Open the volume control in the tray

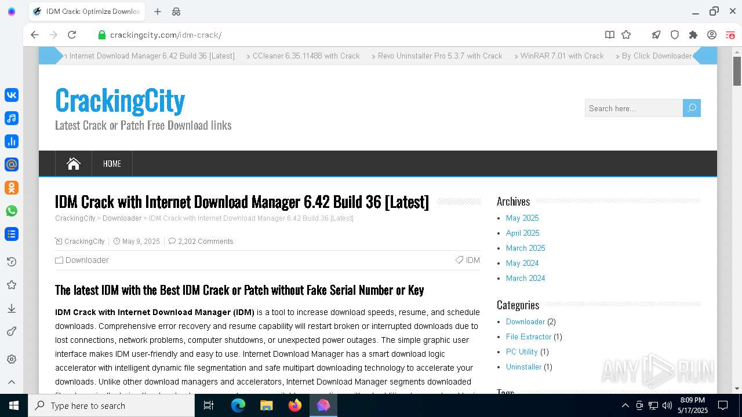coord(667,405)
